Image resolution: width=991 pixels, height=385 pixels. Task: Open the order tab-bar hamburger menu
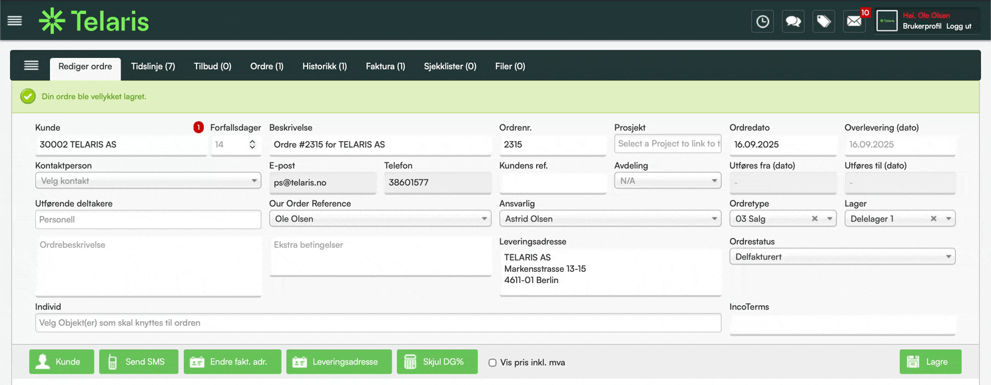(31, 65)
